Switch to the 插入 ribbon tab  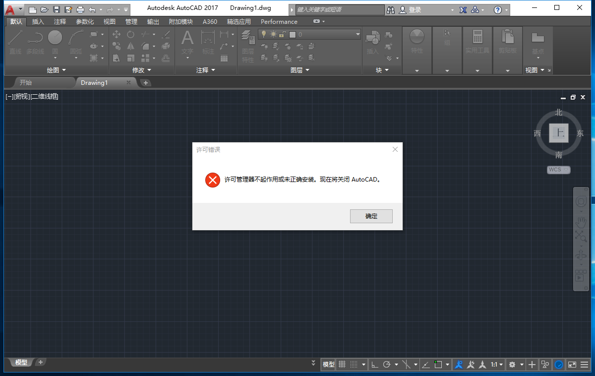(38, 21)
